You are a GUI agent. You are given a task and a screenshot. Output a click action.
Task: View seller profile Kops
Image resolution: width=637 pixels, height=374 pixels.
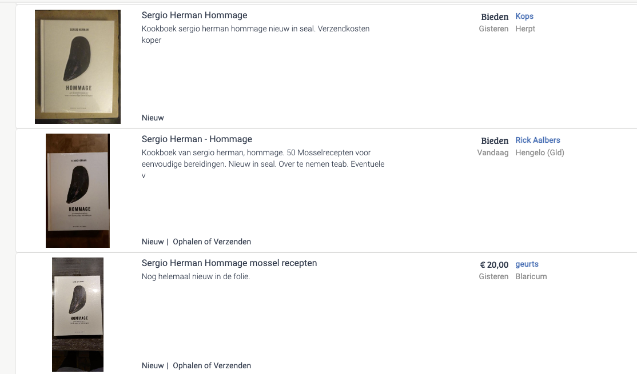[524, 17]
